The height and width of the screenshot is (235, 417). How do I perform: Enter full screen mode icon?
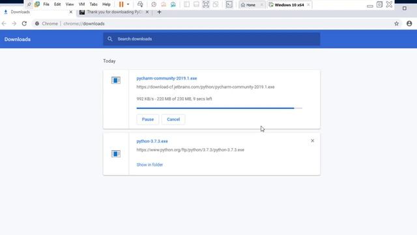206,5
